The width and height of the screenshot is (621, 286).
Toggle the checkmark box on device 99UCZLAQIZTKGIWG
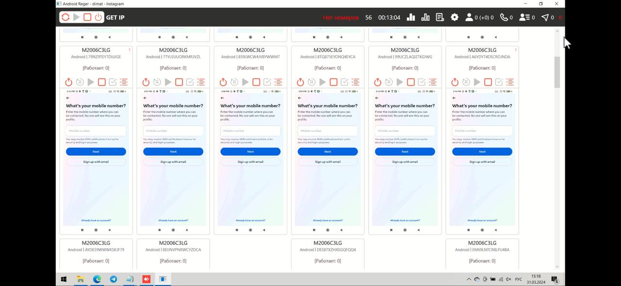422,82
